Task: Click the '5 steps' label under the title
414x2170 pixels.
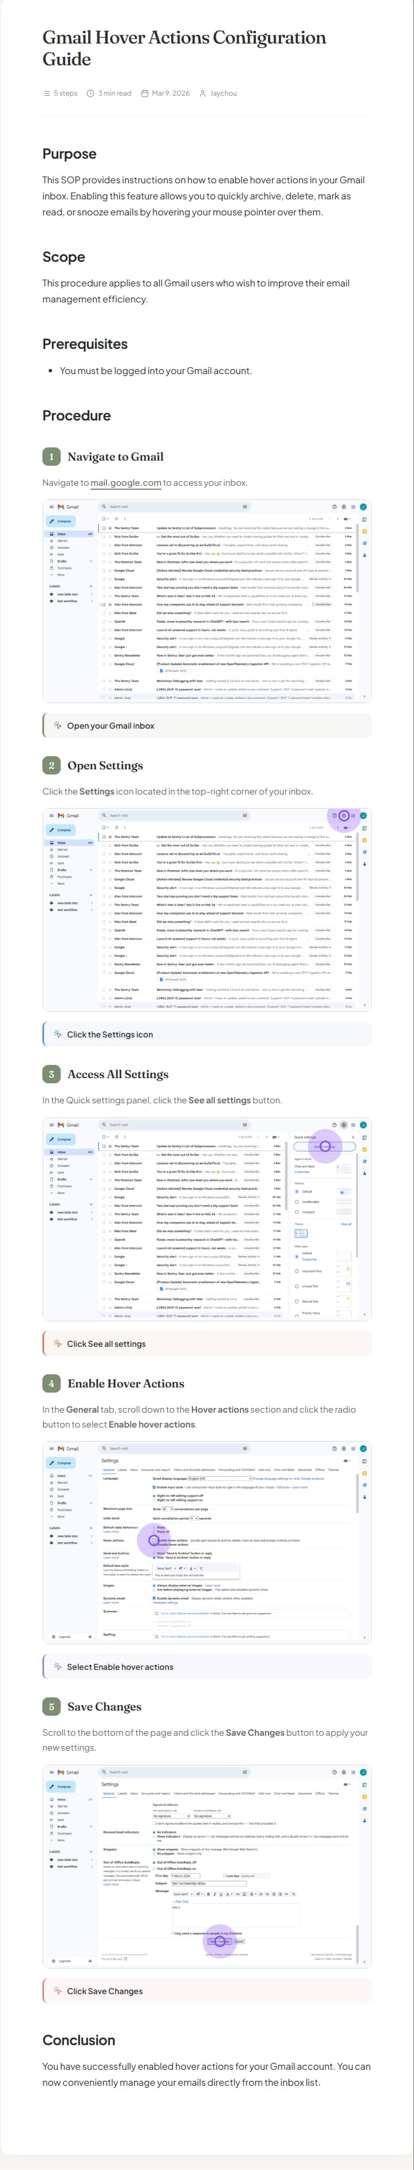Action: (66, 93)
